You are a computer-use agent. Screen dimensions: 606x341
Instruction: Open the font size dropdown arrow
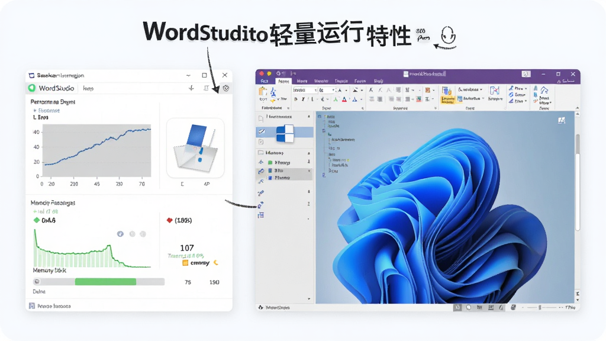click(x=333, y=90)
